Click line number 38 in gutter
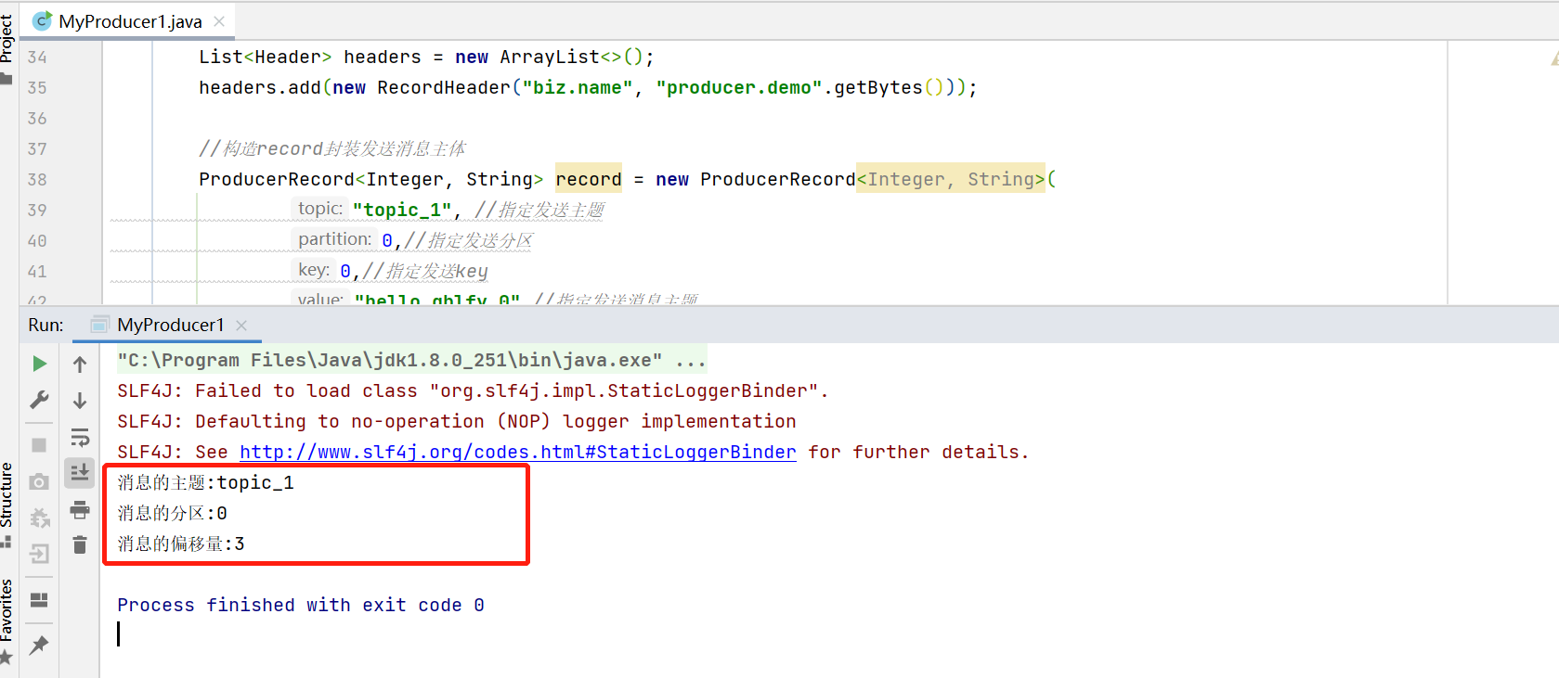The image size is (1559, 678). point(37,179)
